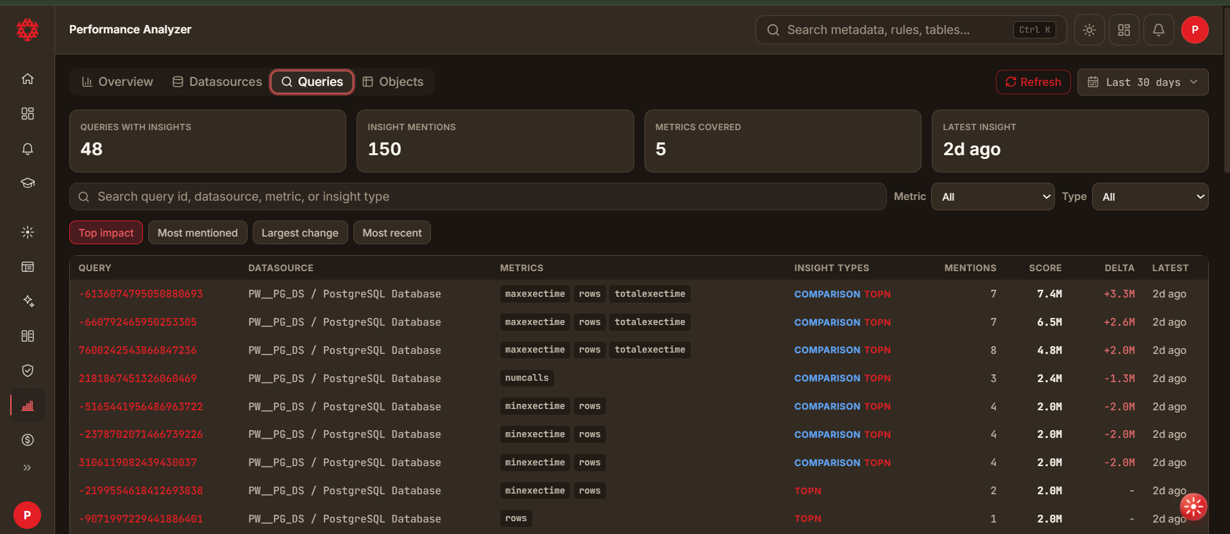Click the +3.3M delta value

1119,294
